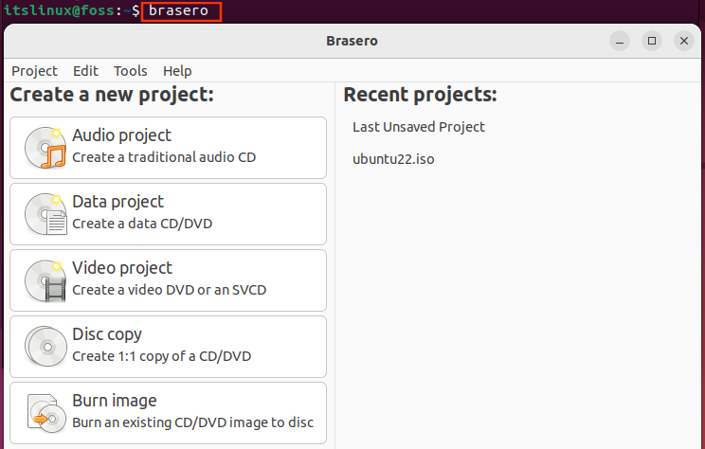
Task: Open the Help menu
Action: point(177,71)
